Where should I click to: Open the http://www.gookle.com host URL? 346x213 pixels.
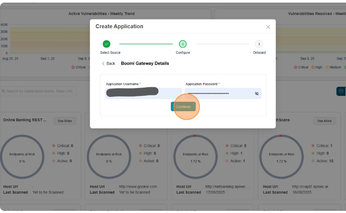pyautogui.click(x=138, y=187)
